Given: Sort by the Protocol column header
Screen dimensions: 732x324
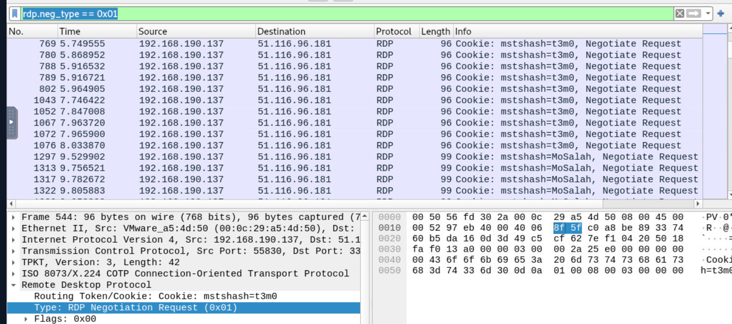Looking at the screenshot, I should [397, 31].
